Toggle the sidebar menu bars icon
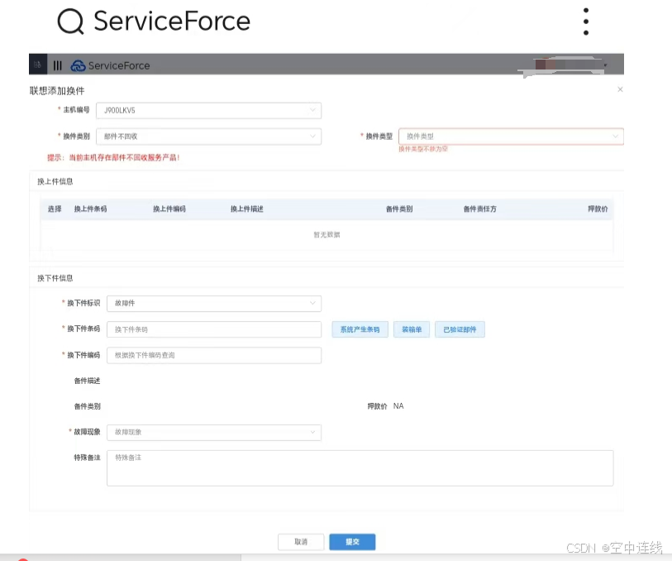 coord(57,65)
